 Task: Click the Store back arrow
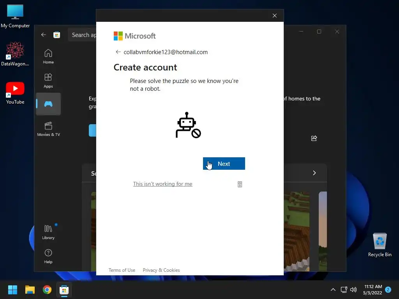[x=44, y=35]
